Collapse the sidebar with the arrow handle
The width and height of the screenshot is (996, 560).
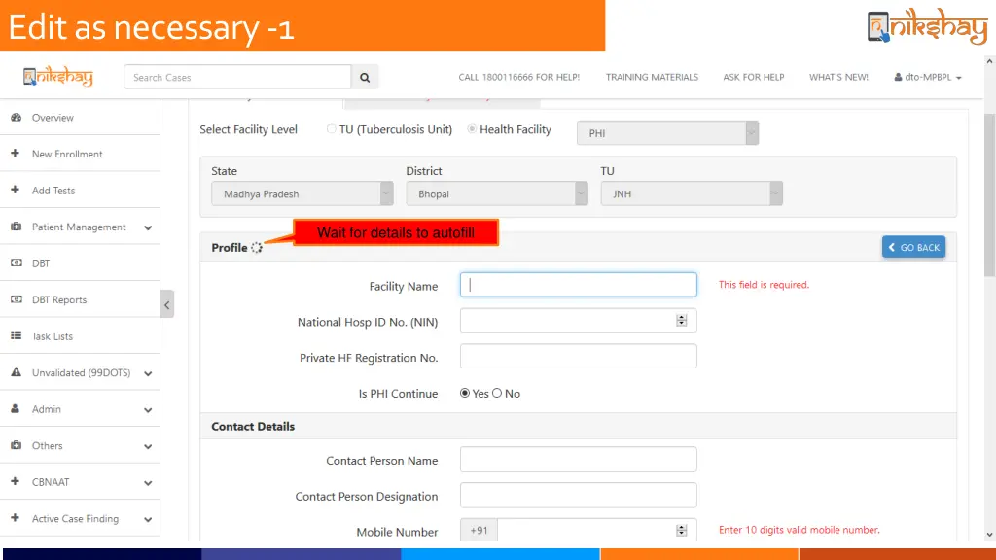(x=167, y=304)
